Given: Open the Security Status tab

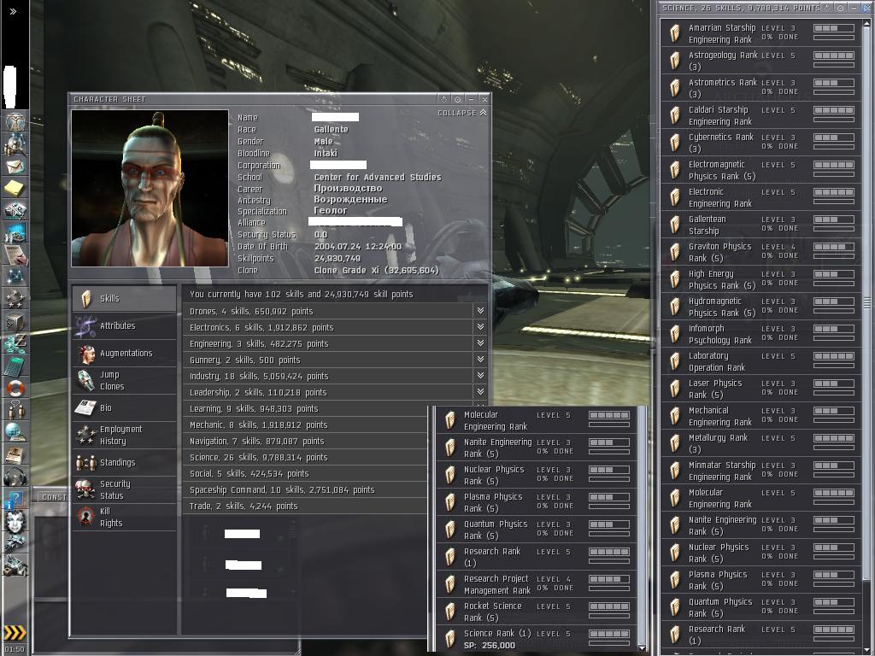Looking at the screenshot, I should [124, 489].
